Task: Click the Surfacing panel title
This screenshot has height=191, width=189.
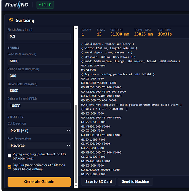Action: click(x=25, y=21)
